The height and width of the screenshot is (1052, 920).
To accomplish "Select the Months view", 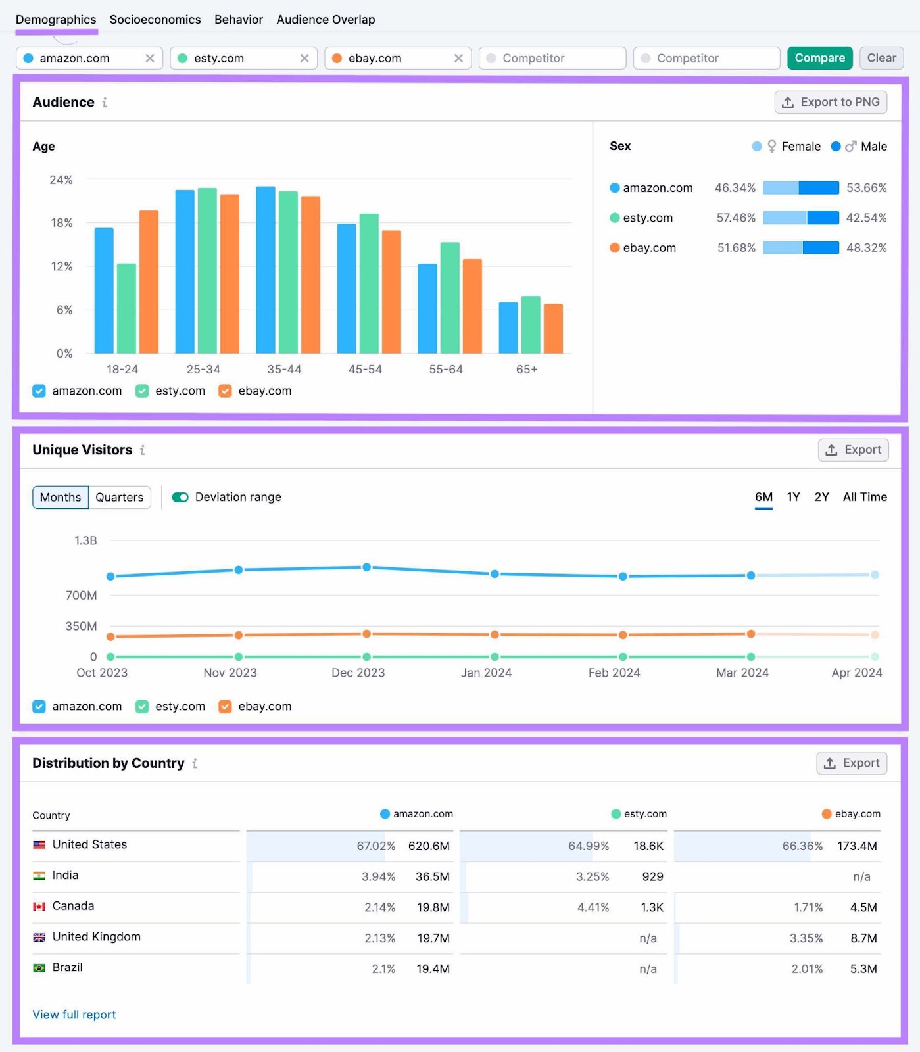I will (x=61, y=498).
